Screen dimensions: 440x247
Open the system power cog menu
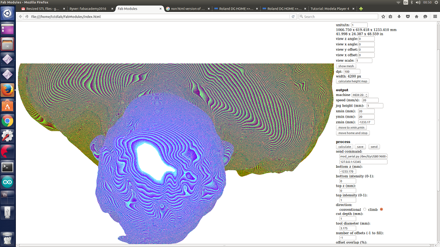click(x=436, y=2)
